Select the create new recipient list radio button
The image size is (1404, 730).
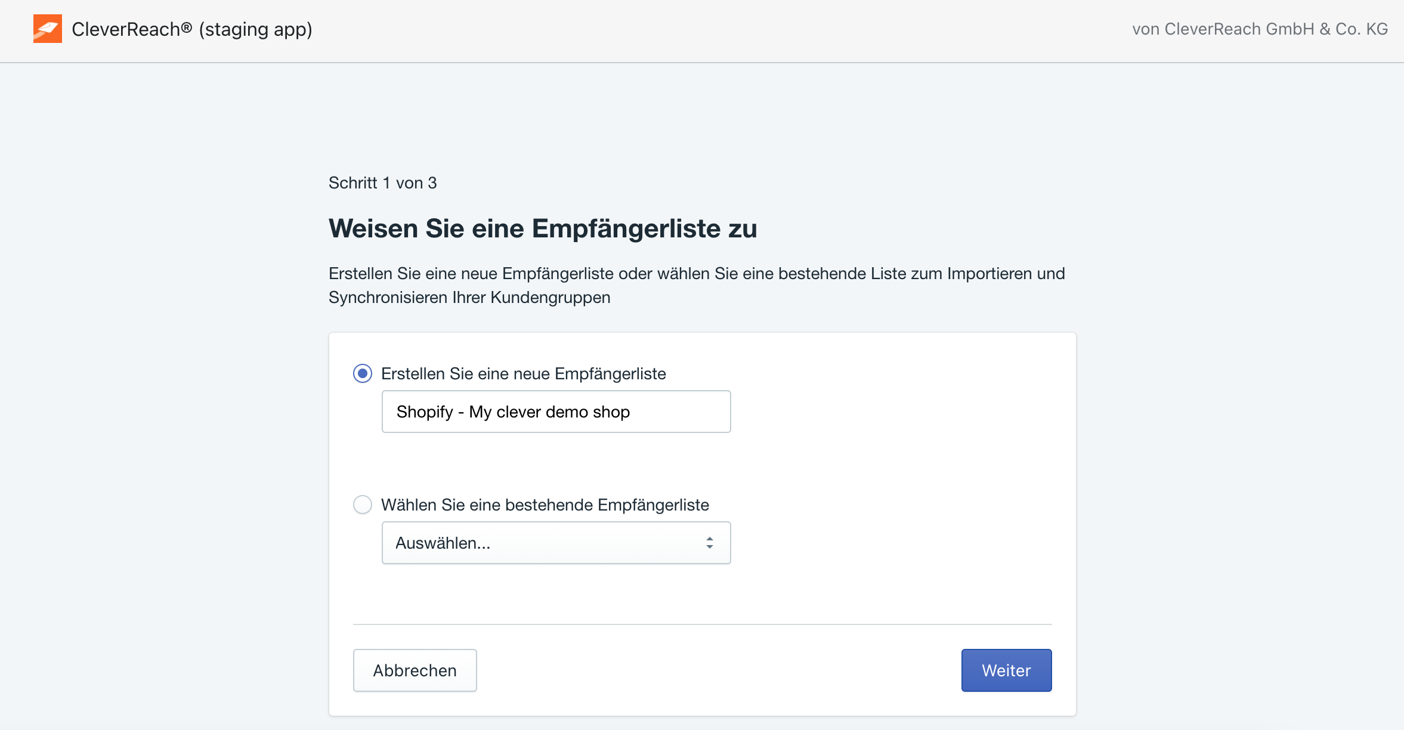click(363, 373)
